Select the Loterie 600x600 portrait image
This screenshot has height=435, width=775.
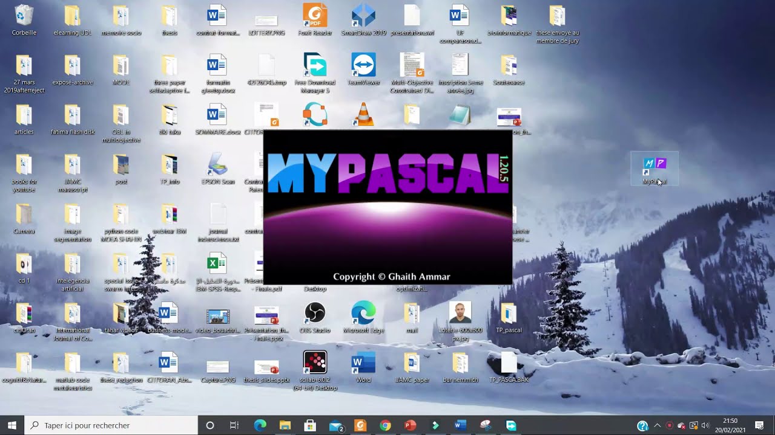pyautogui.click(x=460, y=321)
